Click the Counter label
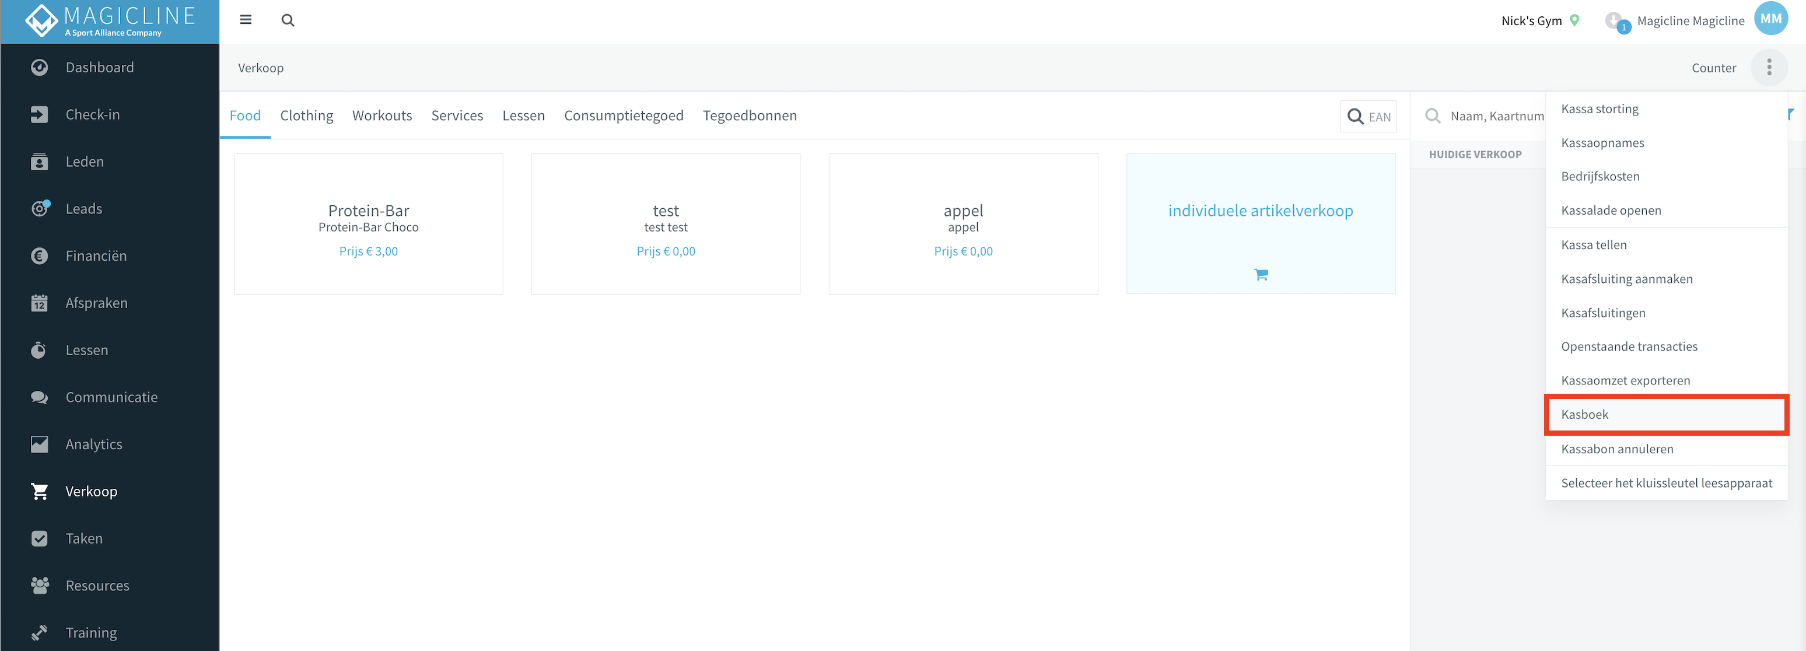Screen dimensions: 1806x651 coord(1713,68)
